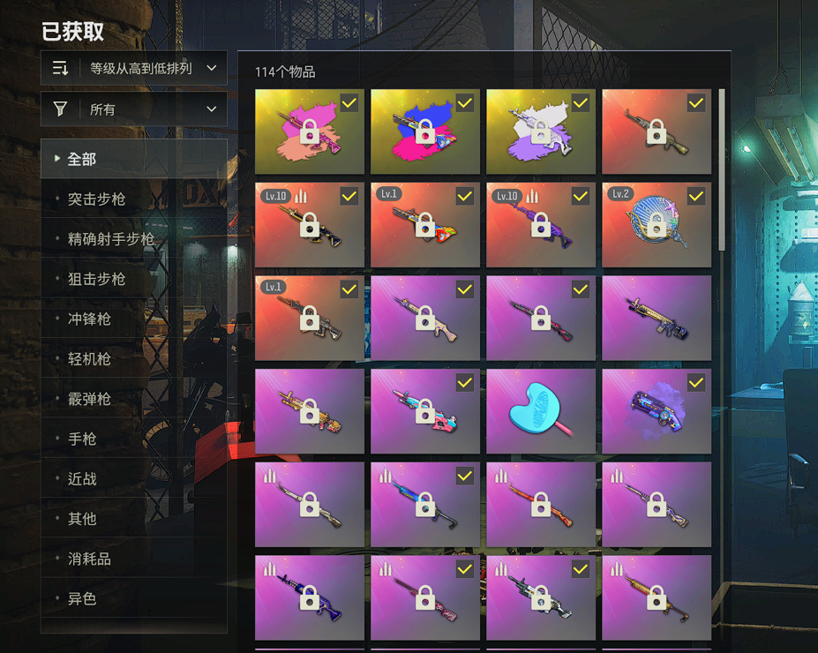Click the item list vertical scrollbar
Screen dimensions: 818x653
[722, 170]
